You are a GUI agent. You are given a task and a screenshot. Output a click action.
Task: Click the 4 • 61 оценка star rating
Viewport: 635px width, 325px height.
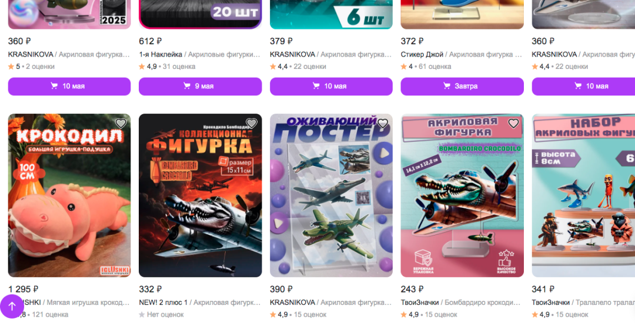point(426,67)
